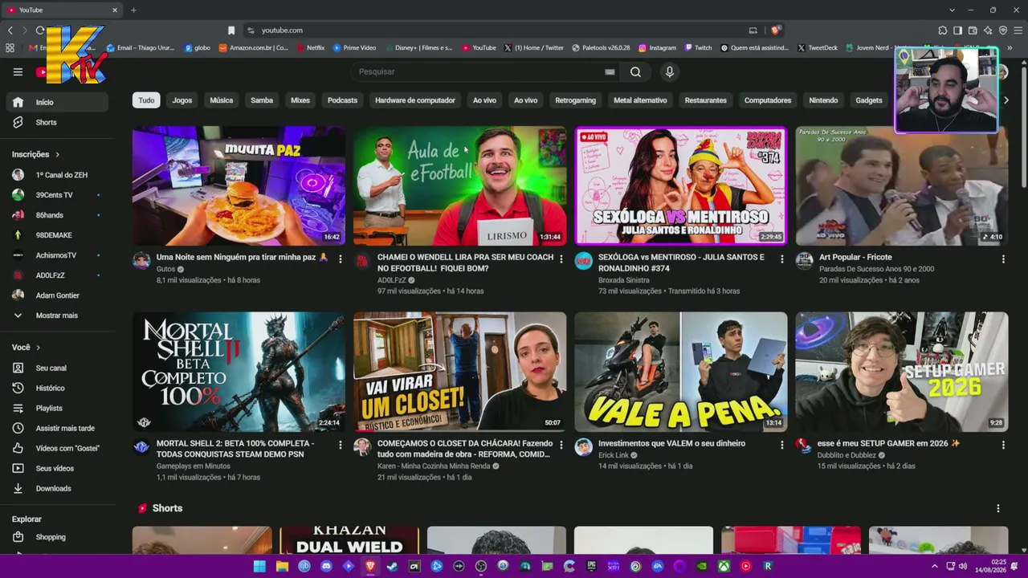This screenshot has width=1028, height=578.
Task: Open the YouTube hamburger guide menu
Action: [18, 71]
